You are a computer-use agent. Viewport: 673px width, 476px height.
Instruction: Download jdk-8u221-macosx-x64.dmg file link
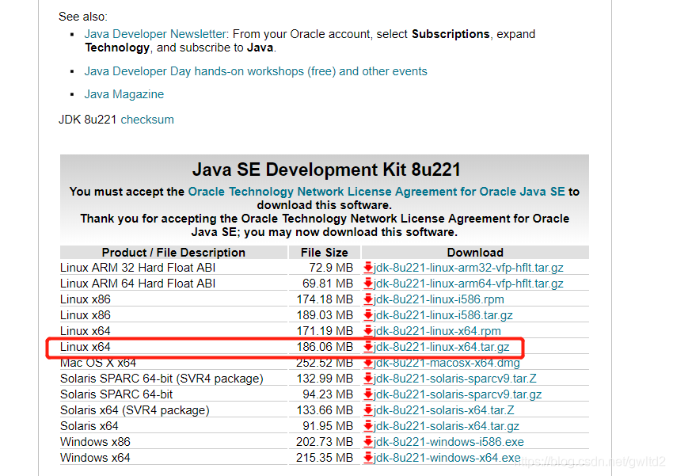pos(447,363)
